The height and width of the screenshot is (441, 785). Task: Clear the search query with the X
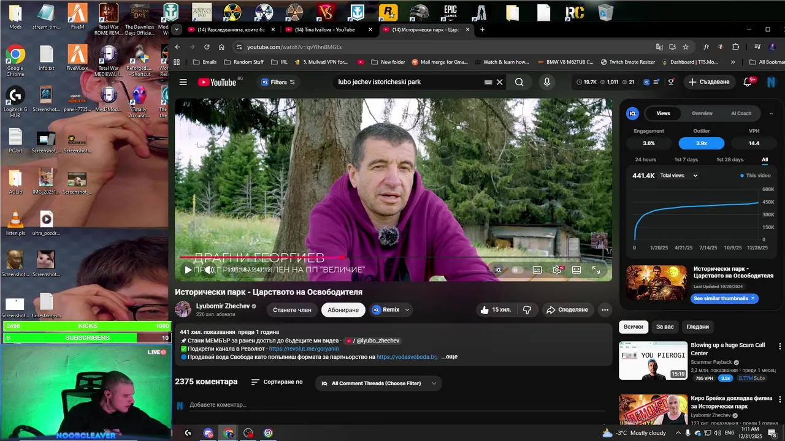click(x=499, y=82)
